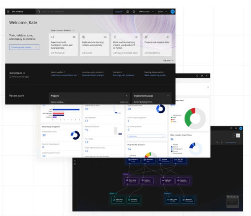This screenshot has height=216, width=251.
Task: Click the help question mark icon
Action: click(x=128, y=11)
